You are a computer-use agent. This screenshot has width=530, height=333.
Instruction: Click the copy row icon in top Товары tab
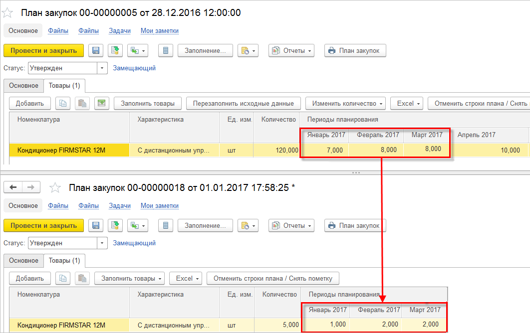coord(63,103)
